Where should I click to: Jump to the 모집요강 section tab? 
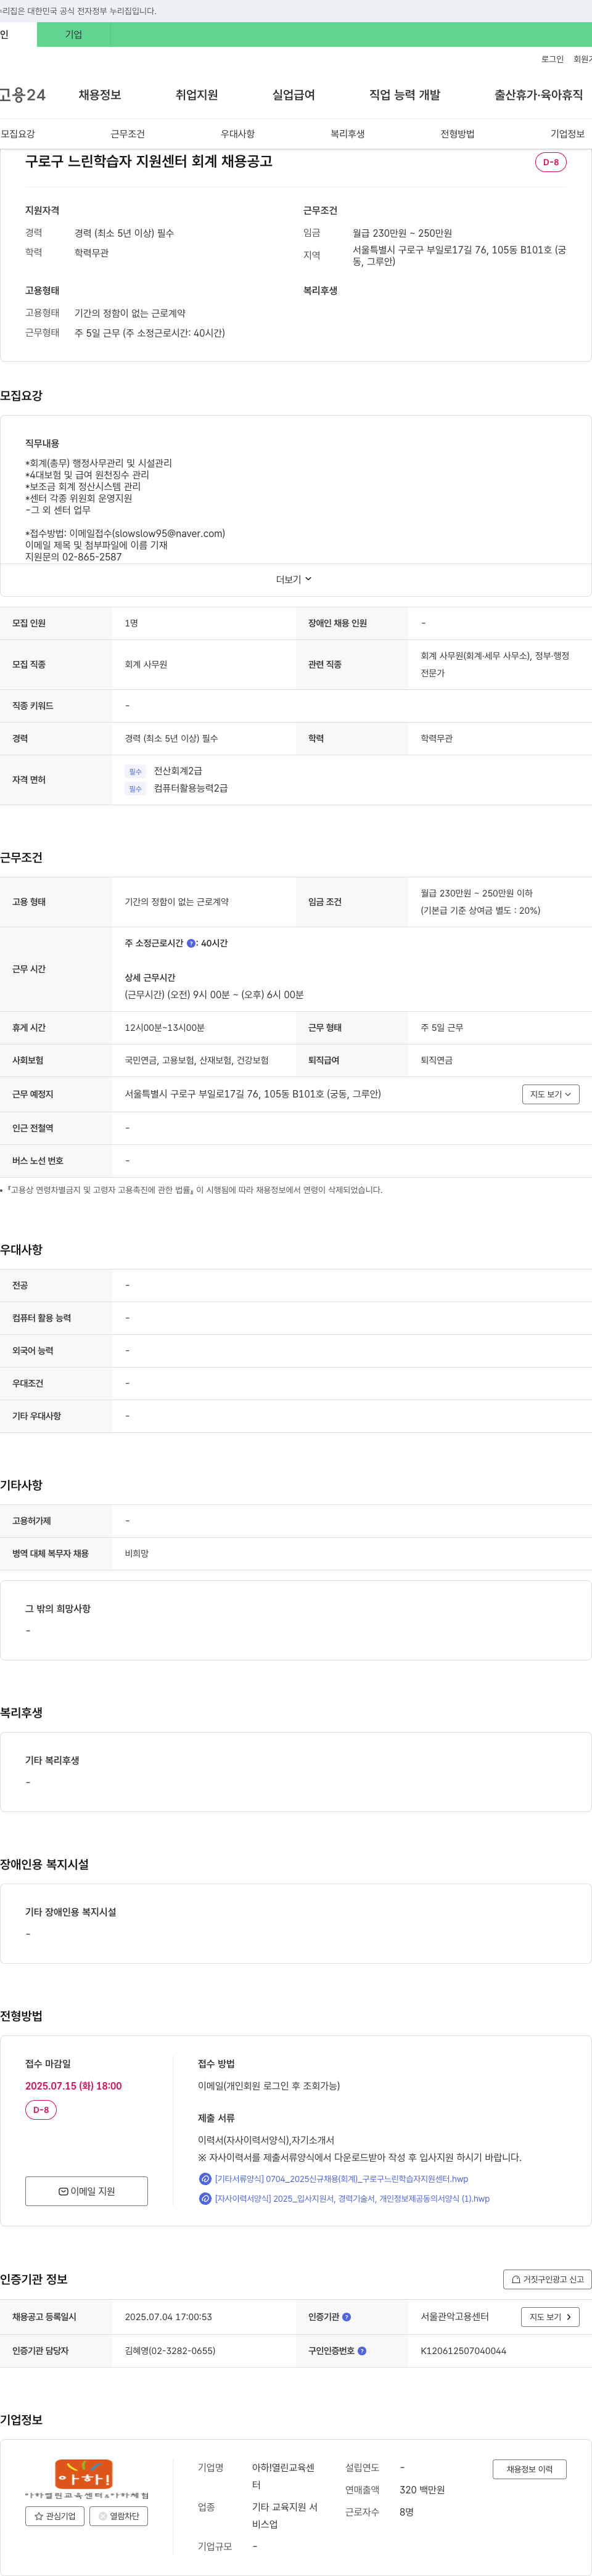pos(18,134)
